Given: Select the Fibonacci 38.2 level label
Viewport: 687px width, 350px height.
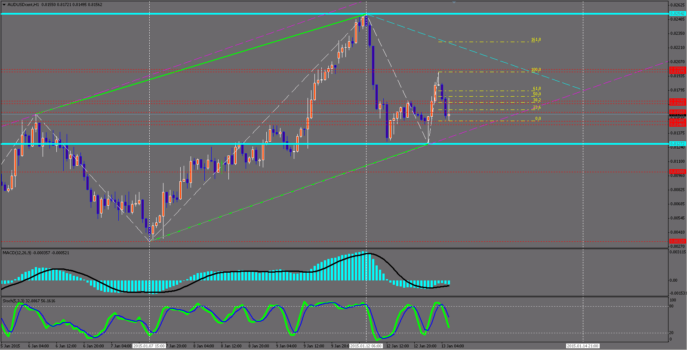Looking at the screenshot, I should (x=537, y=100).
